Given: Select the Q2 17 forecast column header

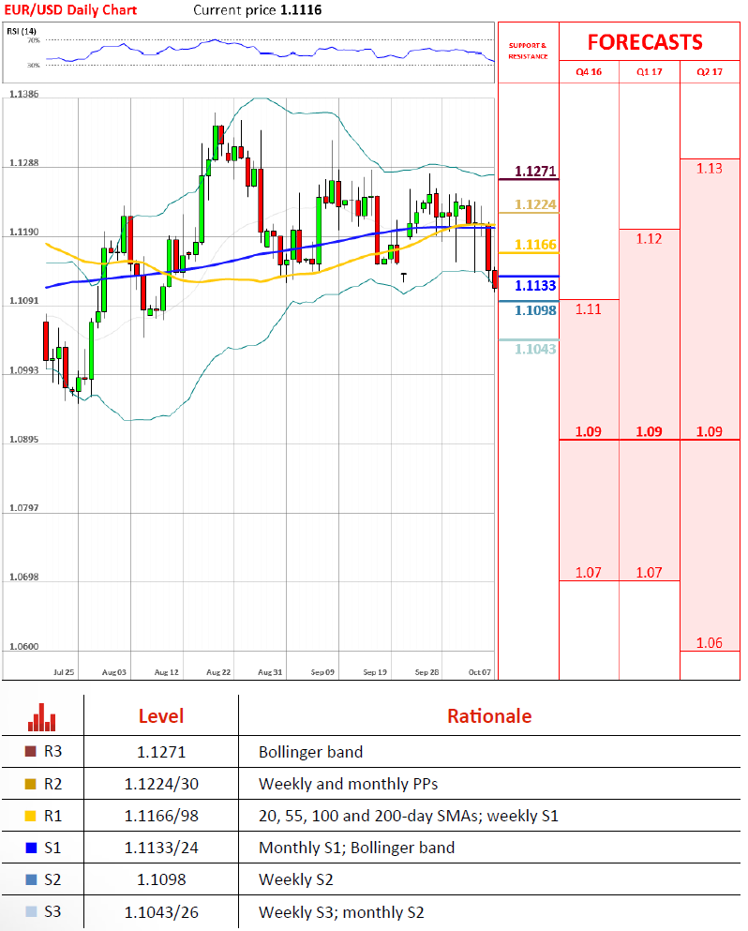Looking at the screenshot, I should [710, 72].
